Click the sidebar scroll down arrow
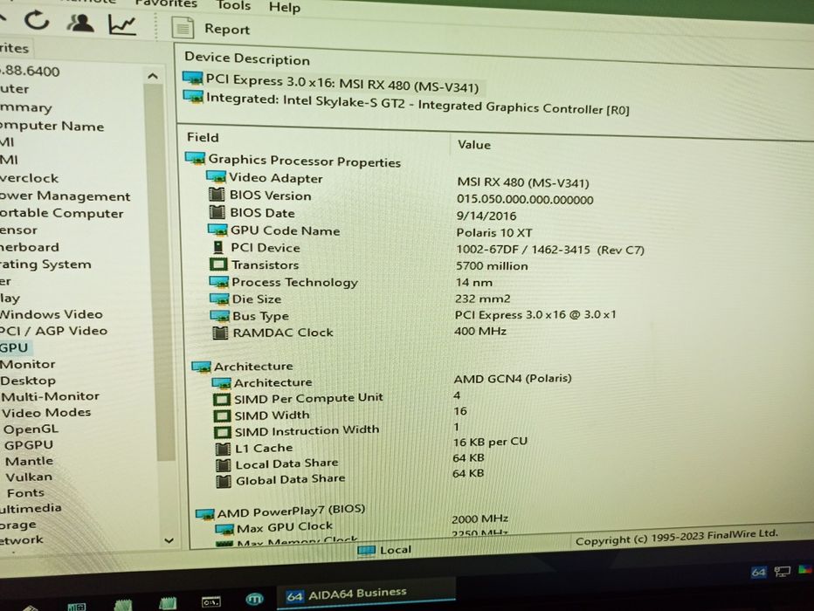This screenshot has width=814, height=611. (169, 540)
